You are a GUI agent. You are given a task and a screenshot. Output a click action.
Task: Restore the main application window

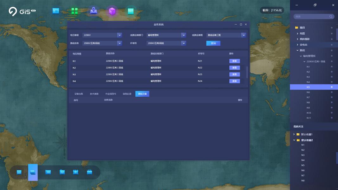click(x=315, y=5)
